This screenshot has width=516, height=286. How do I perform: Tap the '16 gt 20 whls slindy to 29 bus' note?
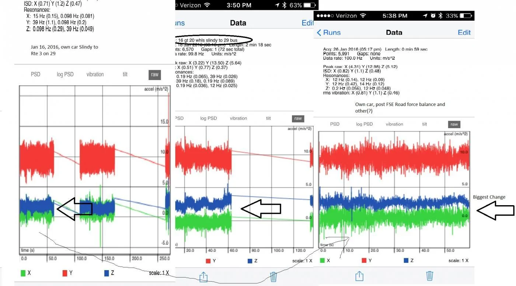click(208, 40)
